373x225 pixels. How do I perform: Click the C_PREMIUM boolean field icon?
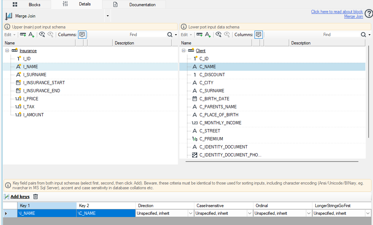click(x=195, y=139)
